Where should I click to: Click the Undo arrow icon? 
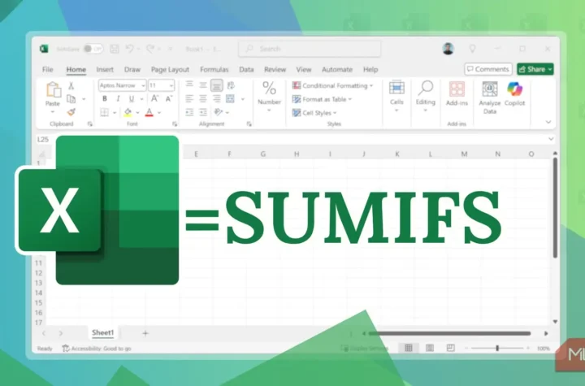[x=129, y=49]
